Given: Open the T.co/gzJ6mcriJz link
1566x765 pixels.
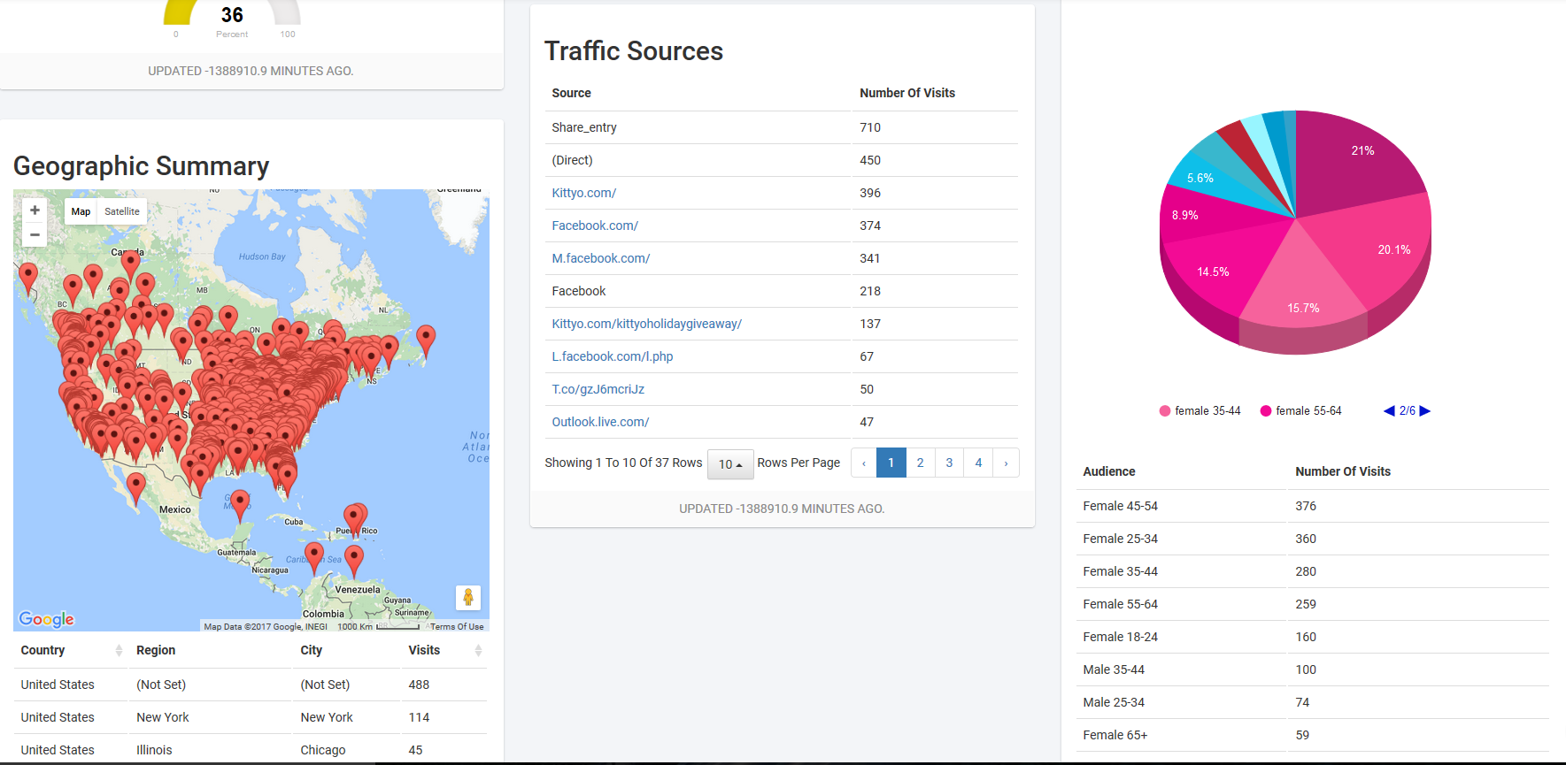Looking at the screenshot, I should [x=598, y=389].
